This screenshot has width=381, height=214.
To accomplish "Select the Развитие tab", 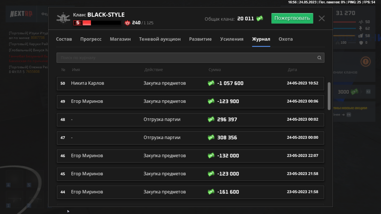I will point(200,39).
